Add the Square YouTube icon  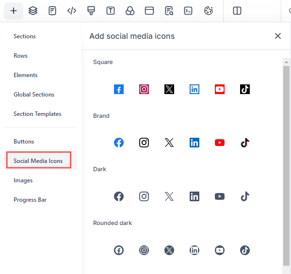[x=220, y=89]
